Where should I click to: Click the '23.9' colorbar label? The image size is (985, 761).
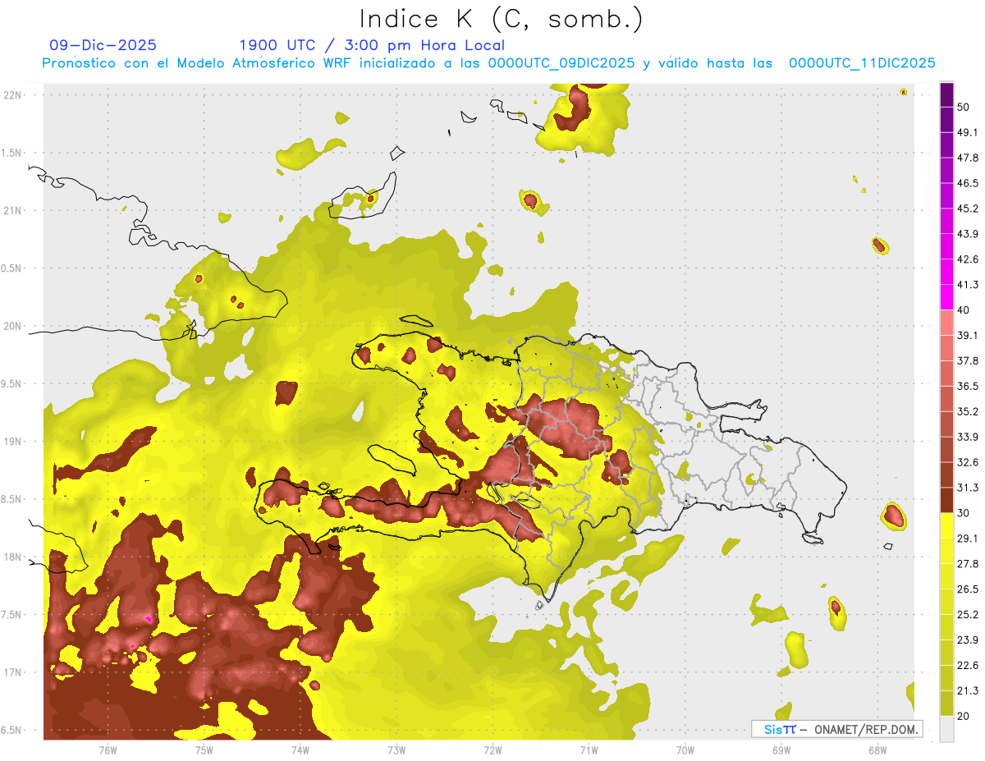(x=968, y=640)
